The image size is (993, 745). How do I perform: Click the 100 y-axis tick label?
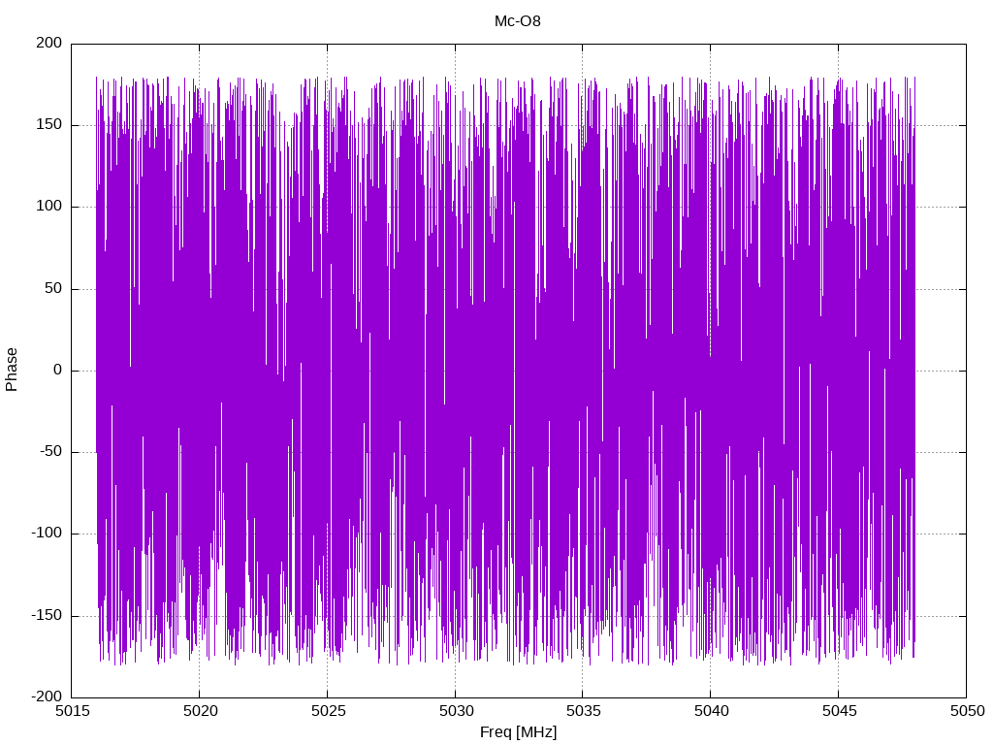click(x=49, y=207)
